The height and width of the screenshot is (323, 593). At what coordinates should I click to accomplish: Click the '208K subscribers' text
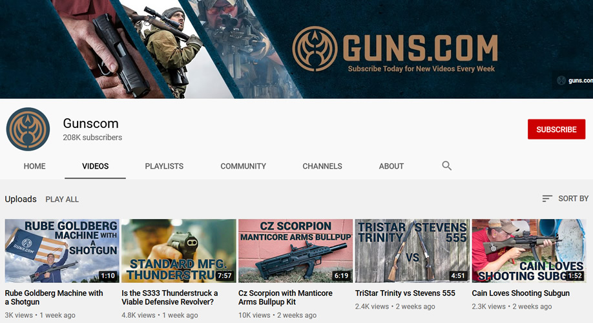pyautogui.click(x=92, y=138)
